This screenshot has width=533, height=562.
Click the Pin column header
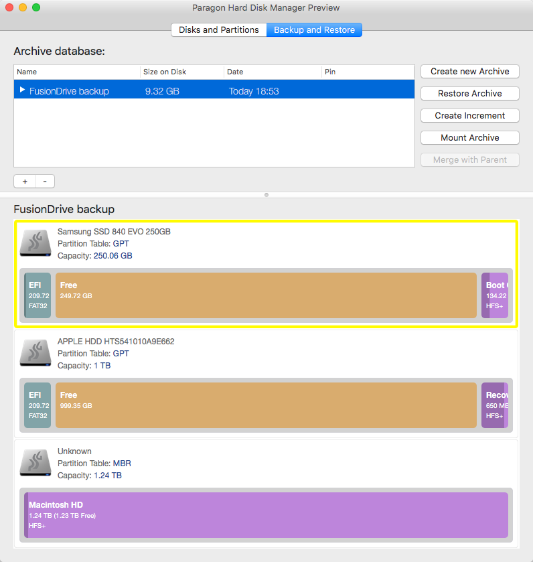(x=368, y=72)
